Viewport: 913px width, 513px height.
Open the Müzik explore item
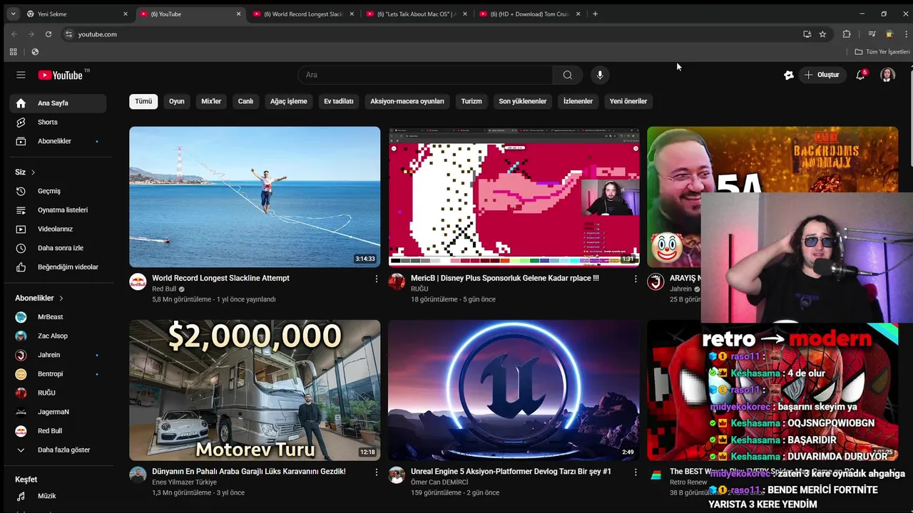click(58, 496)
